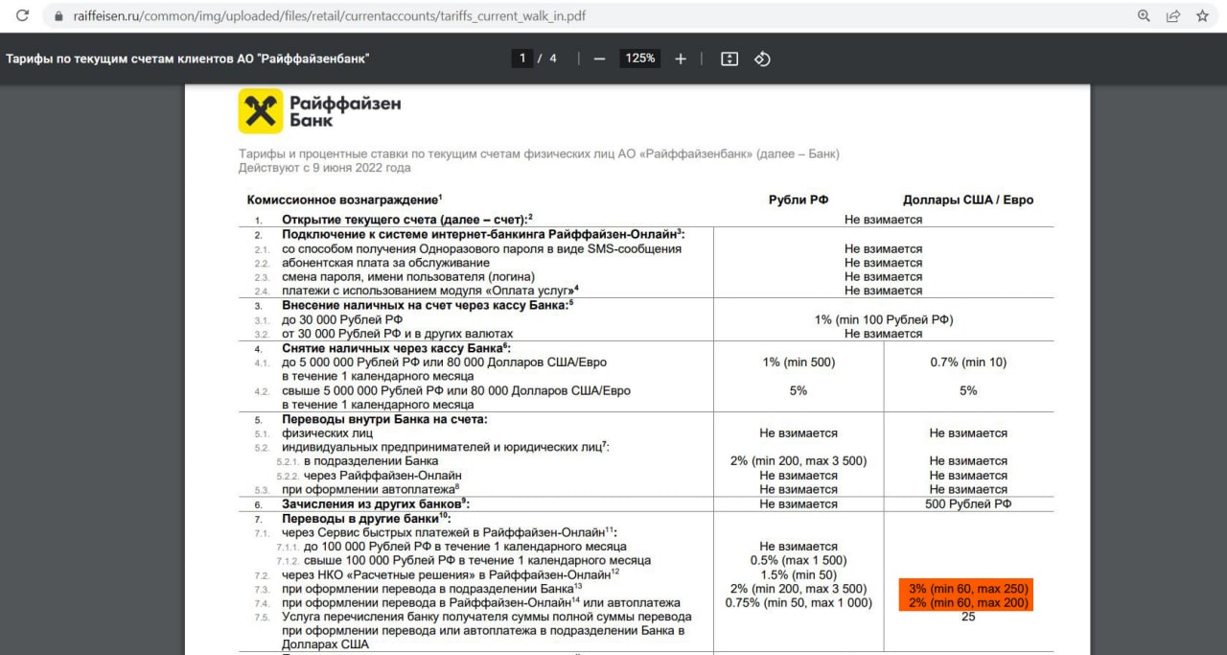Click row "Открытие текущего счета"
Screen dimensions: 1227x655
click(x=406, y=220)
